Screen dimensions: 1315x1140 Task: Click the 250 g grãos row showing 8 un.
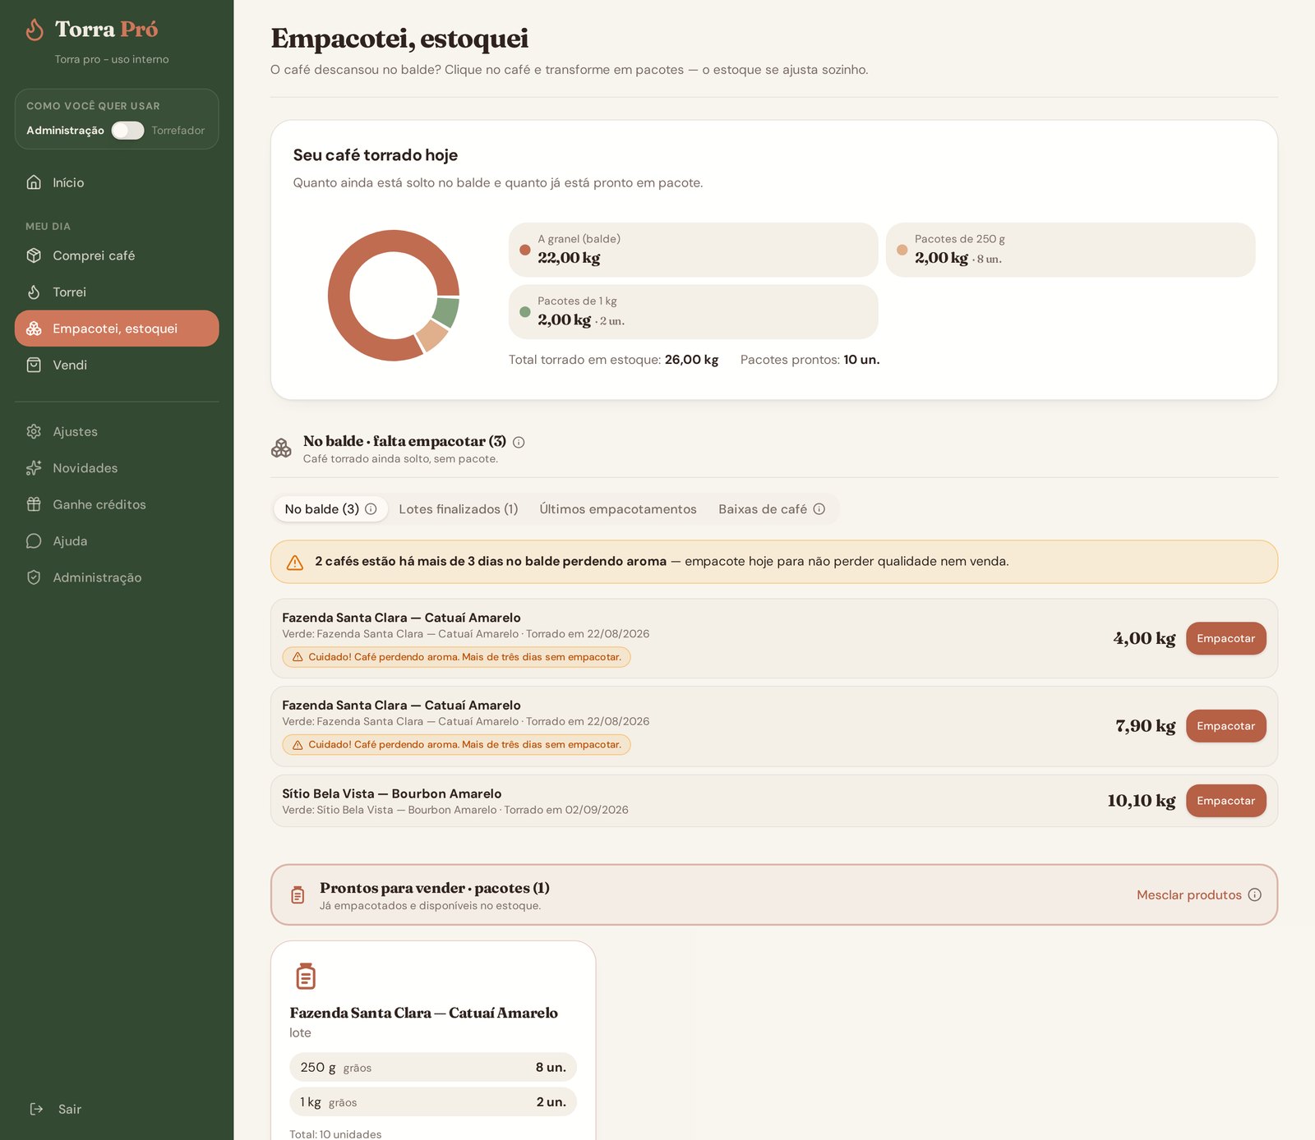click(433, 1067)
